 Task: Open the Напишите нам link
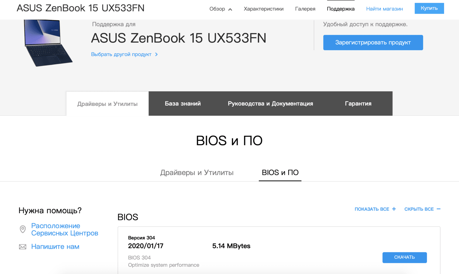tap(55, 247)
